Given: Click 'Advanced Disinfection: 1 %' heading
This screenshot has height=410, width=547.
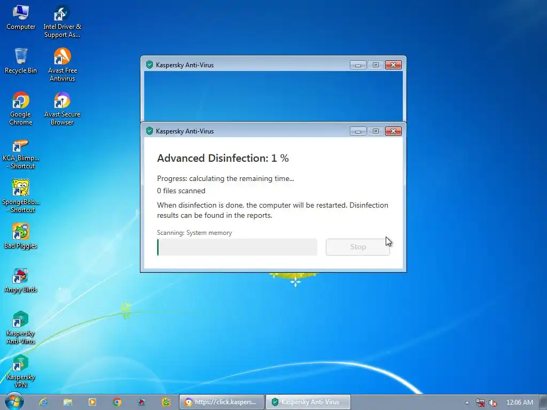Looking at the screenshot, I should (223, 158).
